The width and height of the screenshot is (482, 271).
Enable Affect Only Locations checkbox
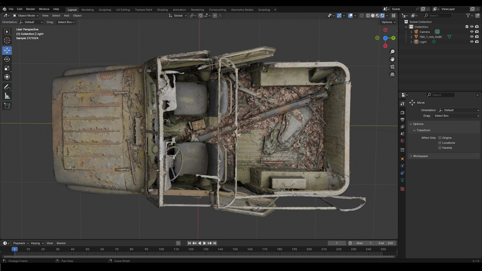(440, 143)
